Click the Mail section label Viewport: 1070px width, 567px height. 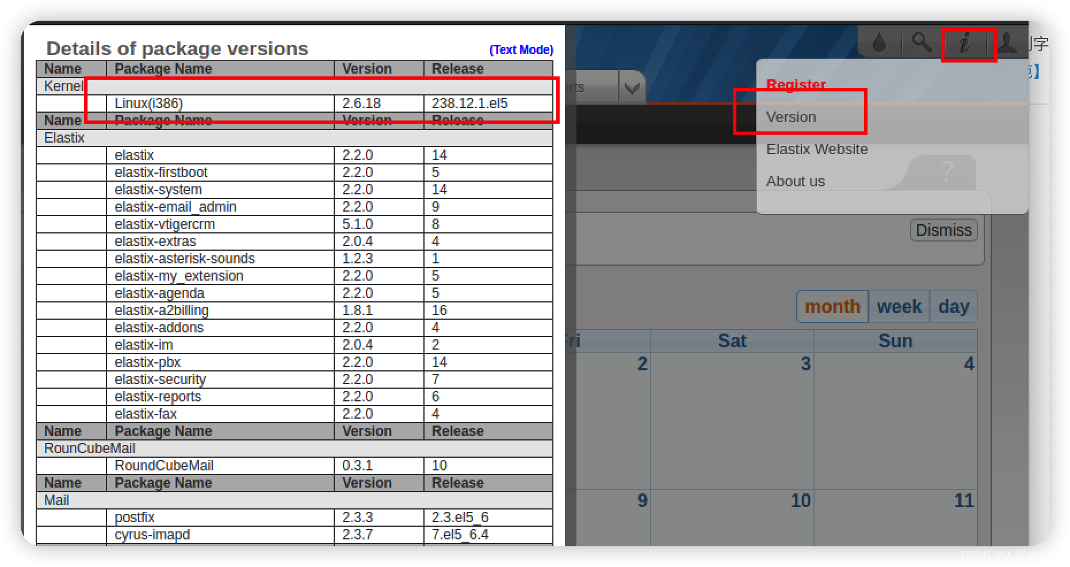click(56, 500)
